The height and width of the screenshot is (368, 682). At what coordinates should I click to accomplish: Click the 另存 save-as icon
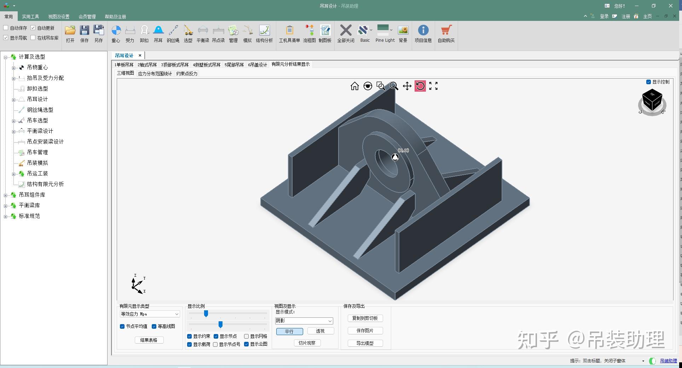98,34
